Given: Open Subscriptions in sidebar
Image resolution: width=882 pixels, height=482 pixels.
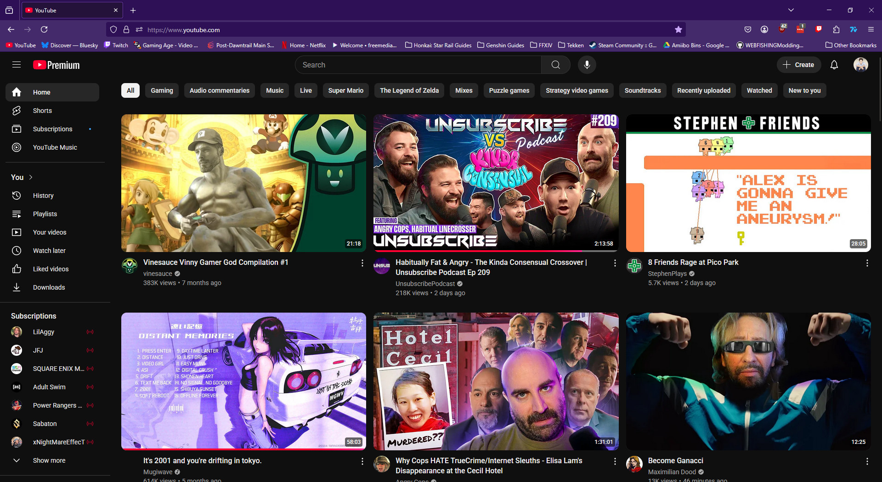Looking at the screenshot, I should 52,129.
